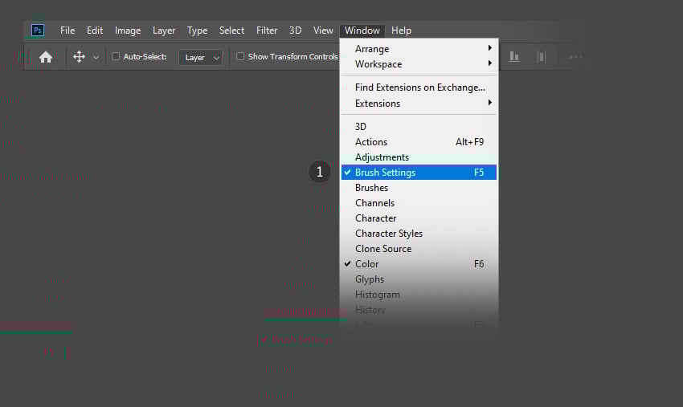The height and width of the screenshot is (407, 683).
Task: Expand the Workspace submenu
Action: pyautogui.click(x=419, y=64)
